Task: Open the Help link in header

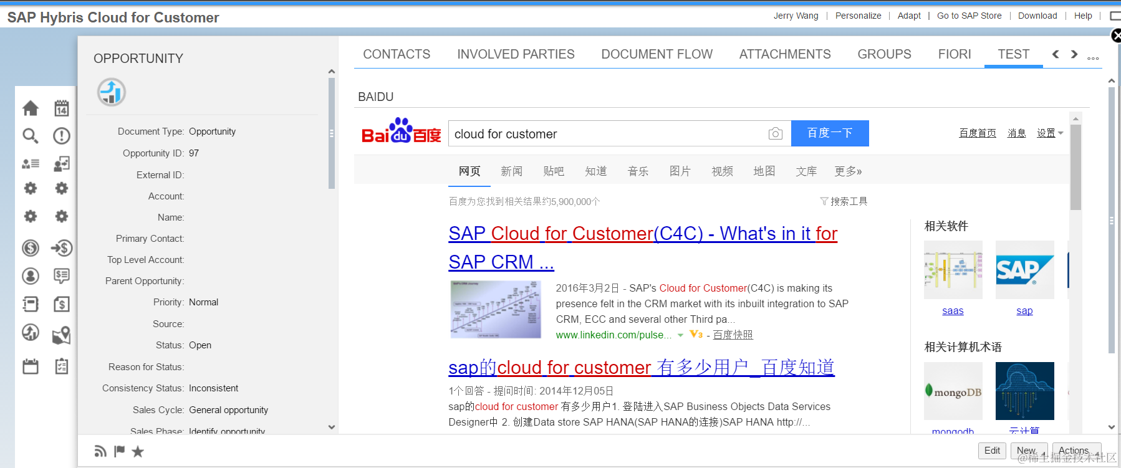Action: click(1083, 16)
